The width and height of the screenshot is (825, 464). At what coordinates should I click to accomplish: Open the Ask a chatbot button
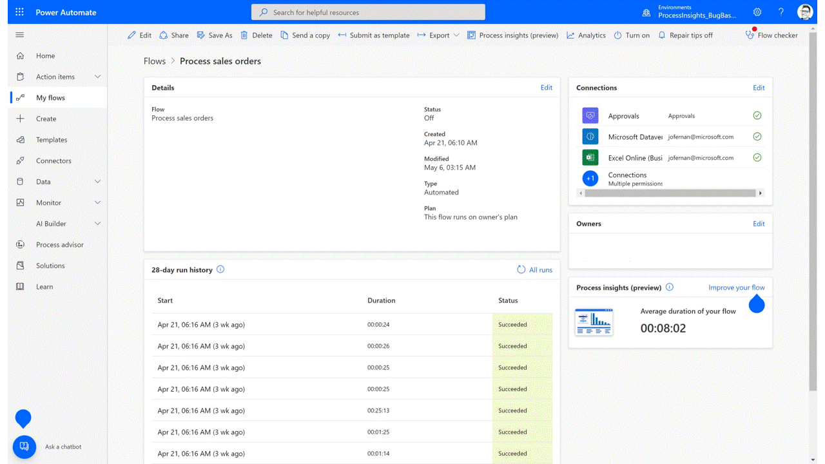click(x=24, y=447)
